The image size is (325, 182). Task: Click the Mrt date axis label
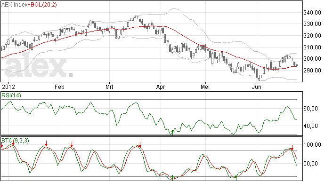pos(109,87)
